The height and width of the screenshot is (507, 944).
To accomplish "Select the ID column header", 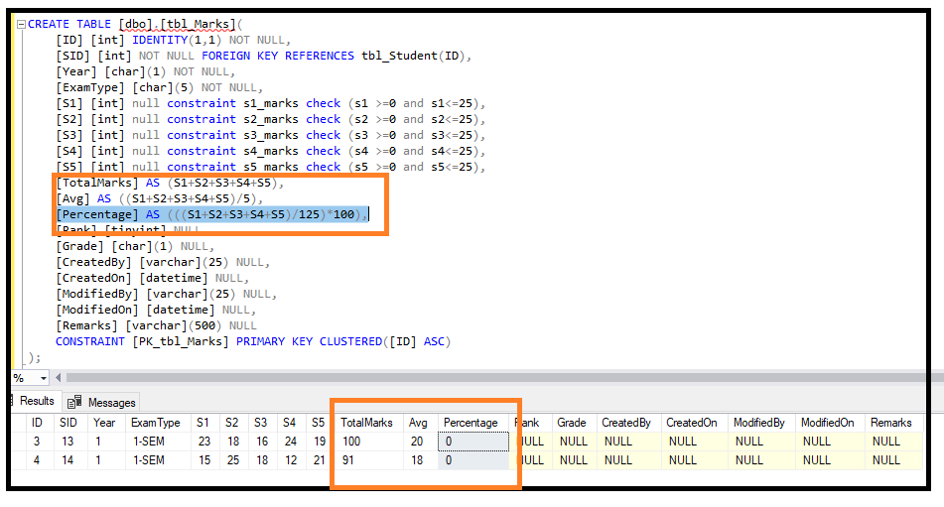I will (x=37, y=423).
